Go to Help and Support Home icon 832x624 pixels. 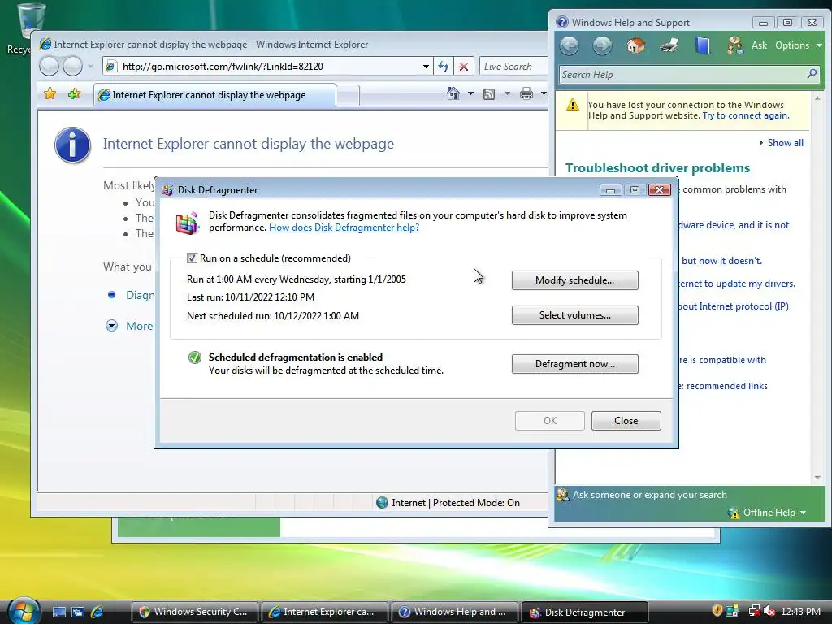point(635,45)
